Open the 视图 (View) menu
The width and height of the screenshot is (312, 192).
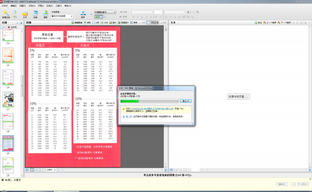pos(22,6)
